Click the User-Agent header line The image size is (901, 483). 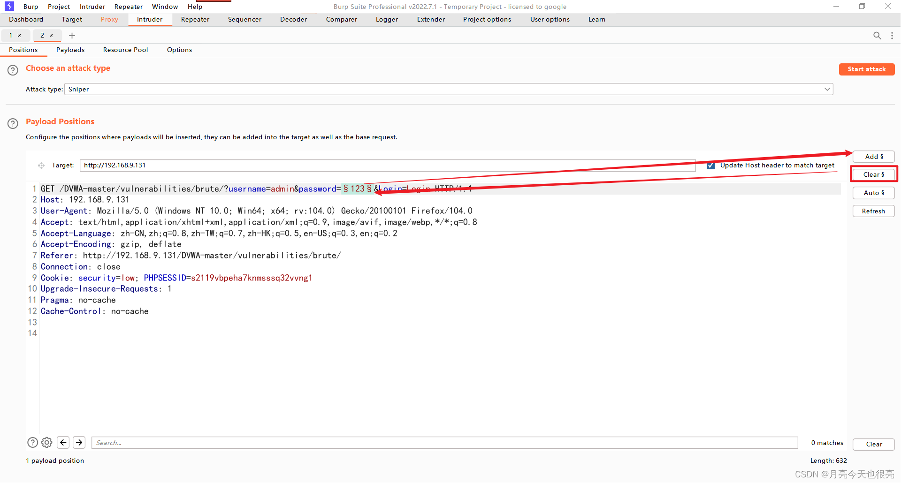click(x=256, y=211)
